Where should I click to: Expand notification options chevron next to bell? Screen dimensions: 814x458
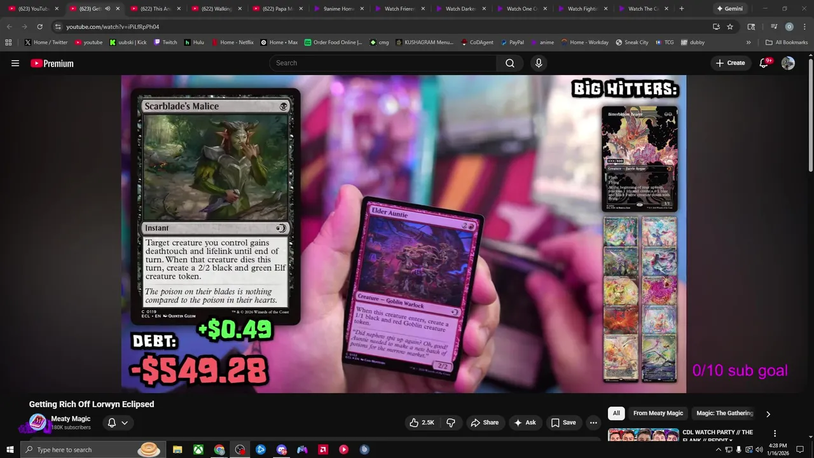125,422
